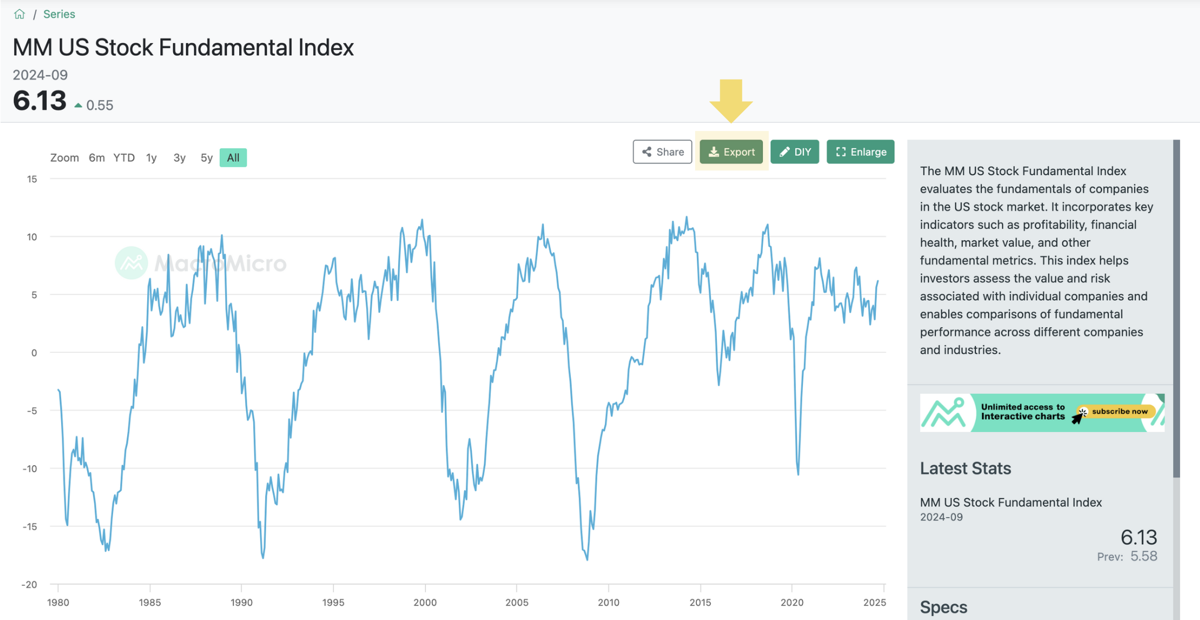Enlarge the chart to full view
Viewport: 1200px width, 620px height.
click(860, 152)
